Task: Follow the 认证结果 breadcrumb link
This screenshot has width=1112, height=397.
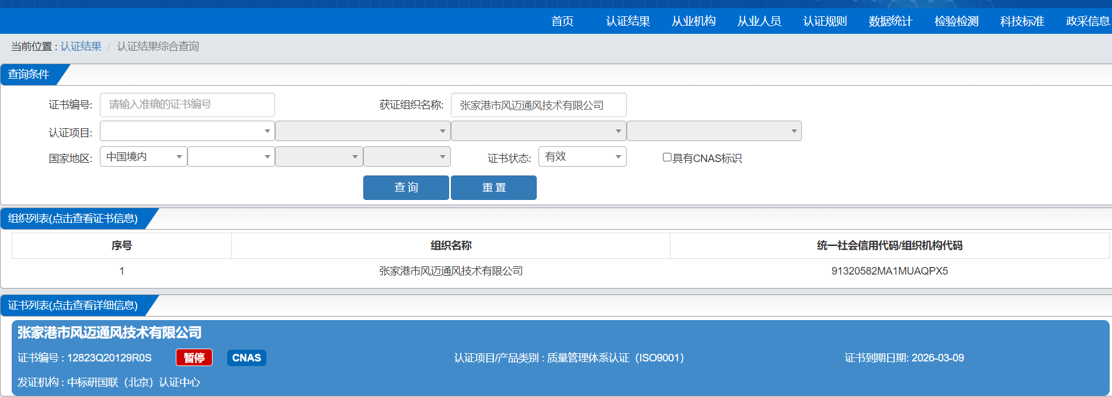Action: click(81, 47)
